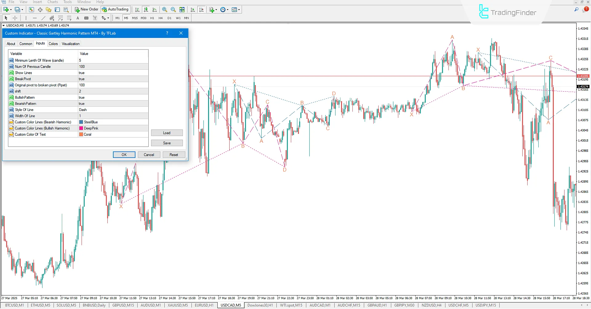Viewport: 591px width, 309px height.
Task: Toggle AutoTrading on
Action: pos(115,9)
